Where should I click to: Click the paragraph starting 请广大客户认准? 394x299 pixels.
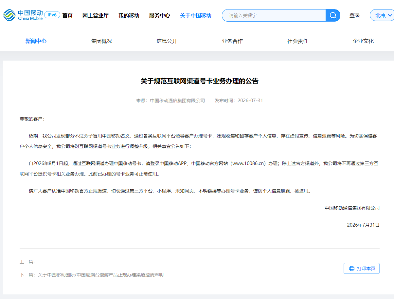pos(170,191)
